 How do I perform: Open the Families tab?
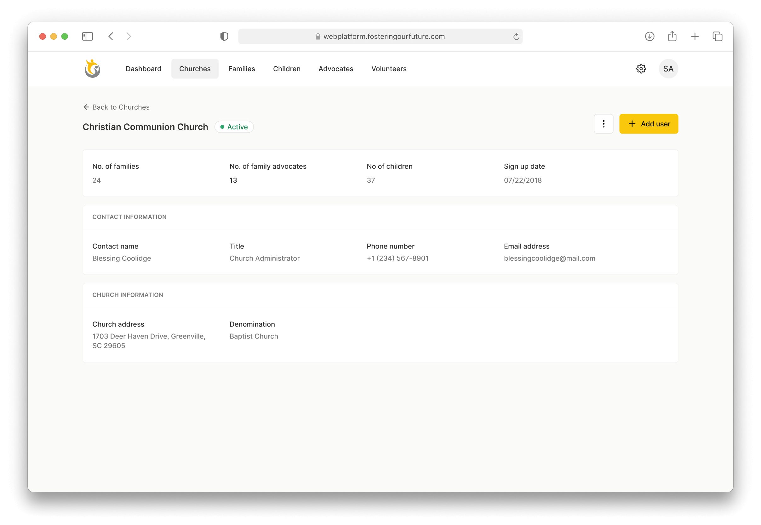[242, 69]
